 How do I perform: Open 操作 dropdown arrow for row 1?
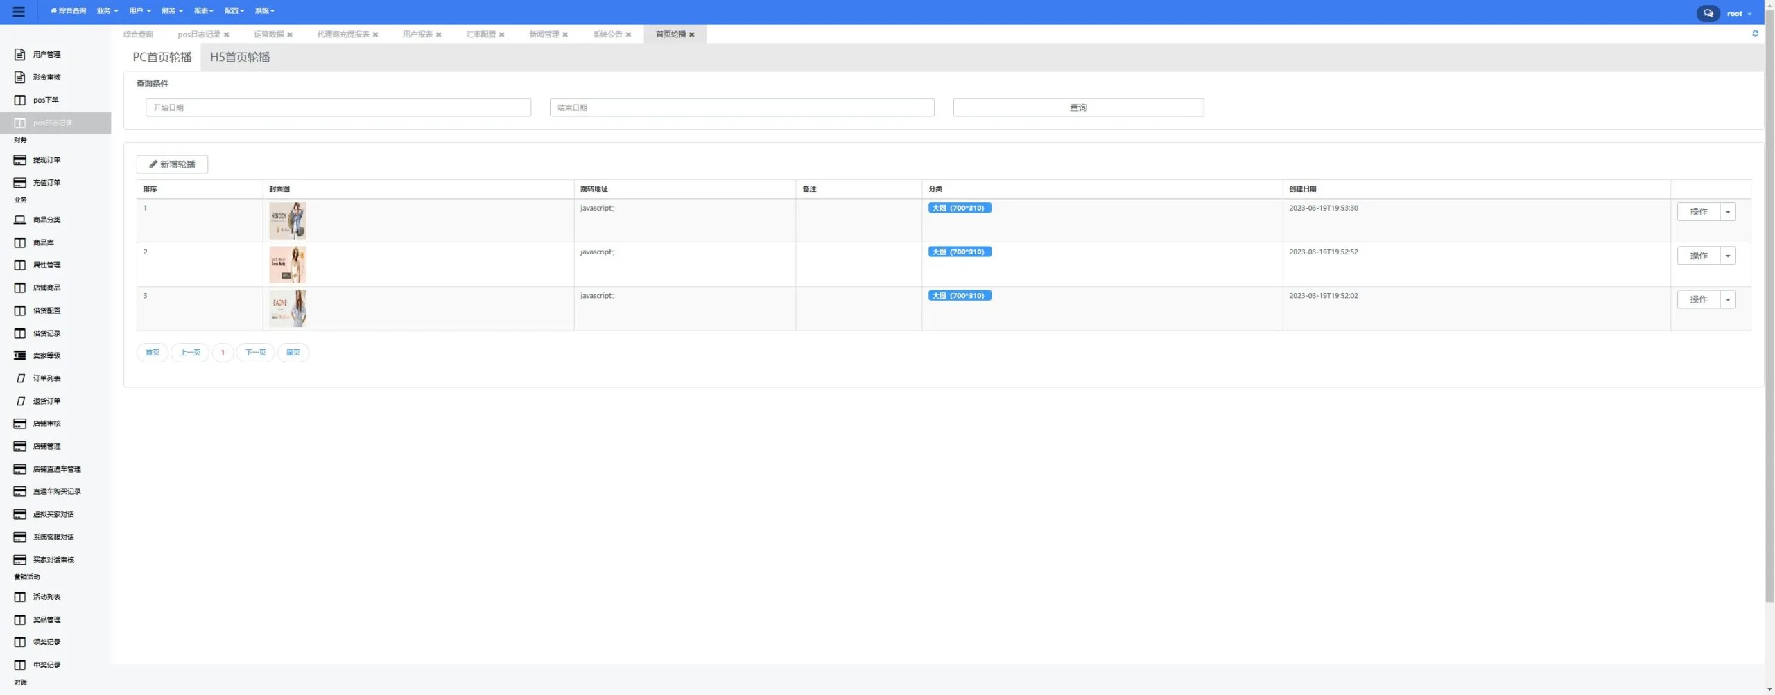(x=1728, y=212)
